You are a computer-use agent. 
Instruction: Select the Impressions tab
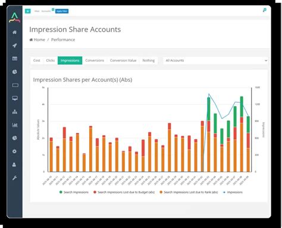(x=70, y=60)
